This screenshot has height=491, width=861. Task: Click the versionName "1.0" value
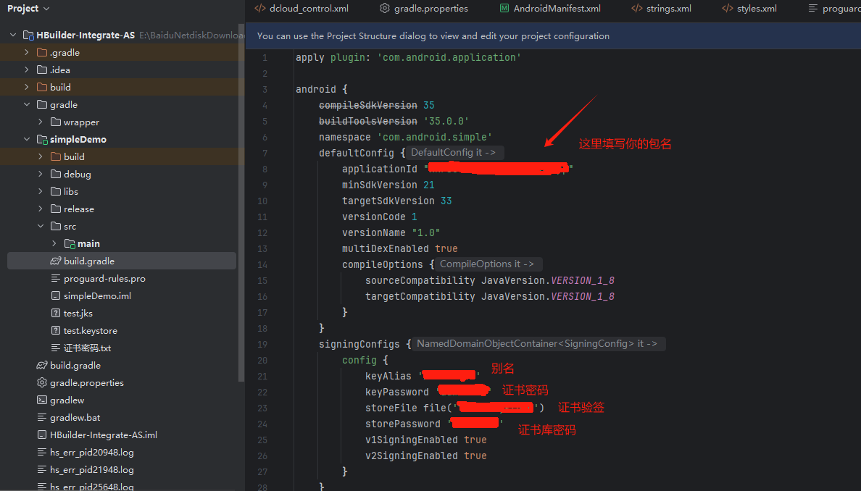coord(425,232)
